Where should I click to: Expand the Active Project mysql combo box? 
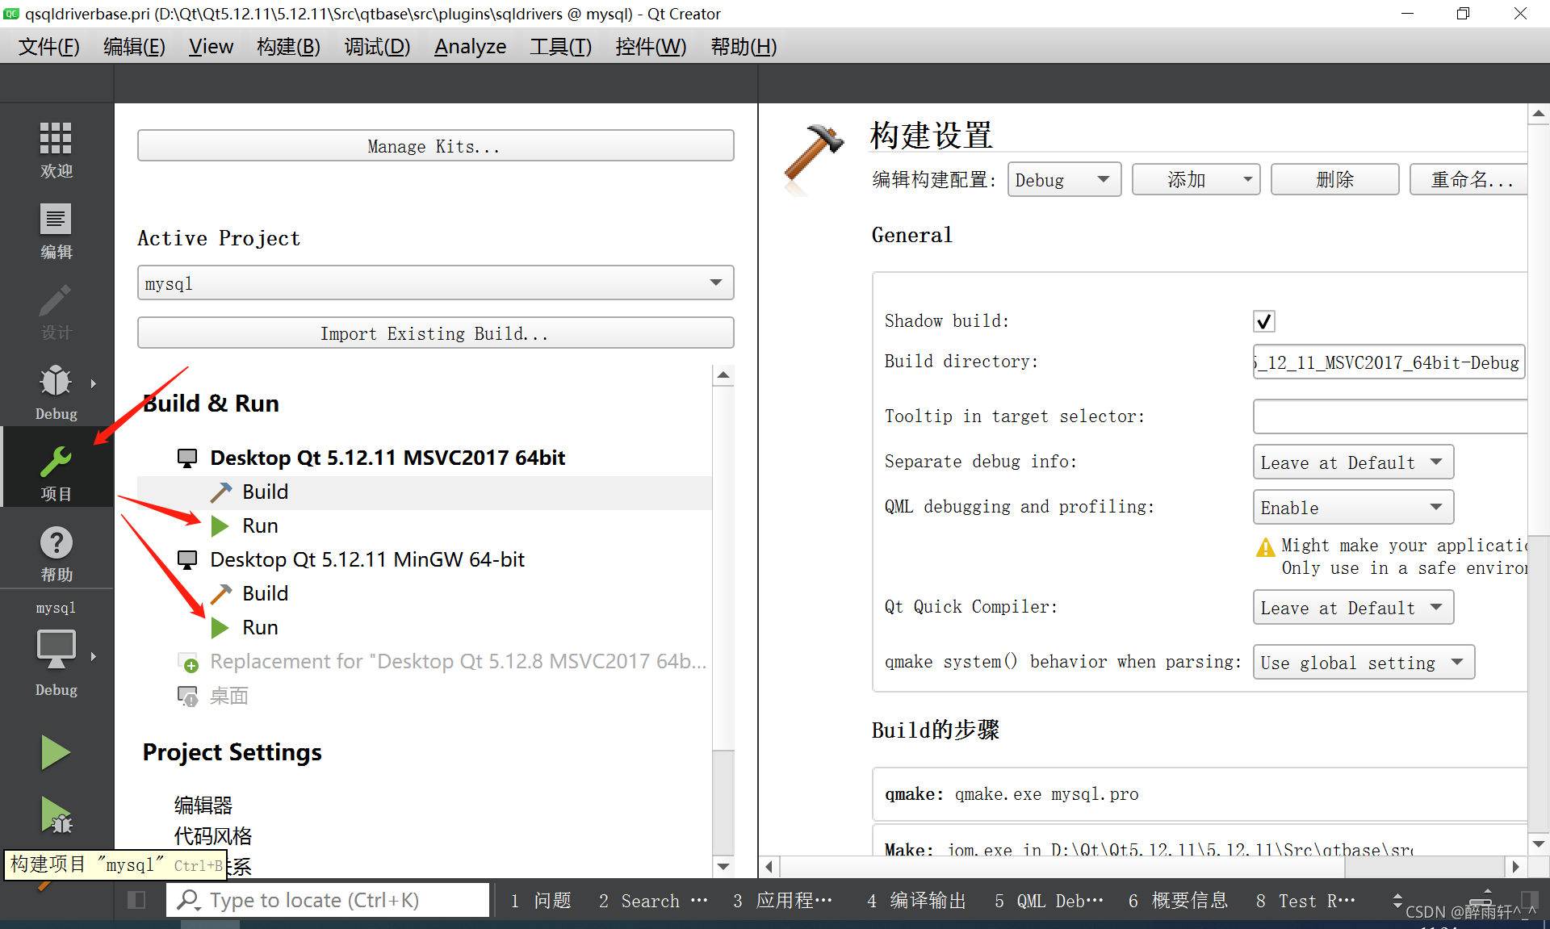coord(435,283)
